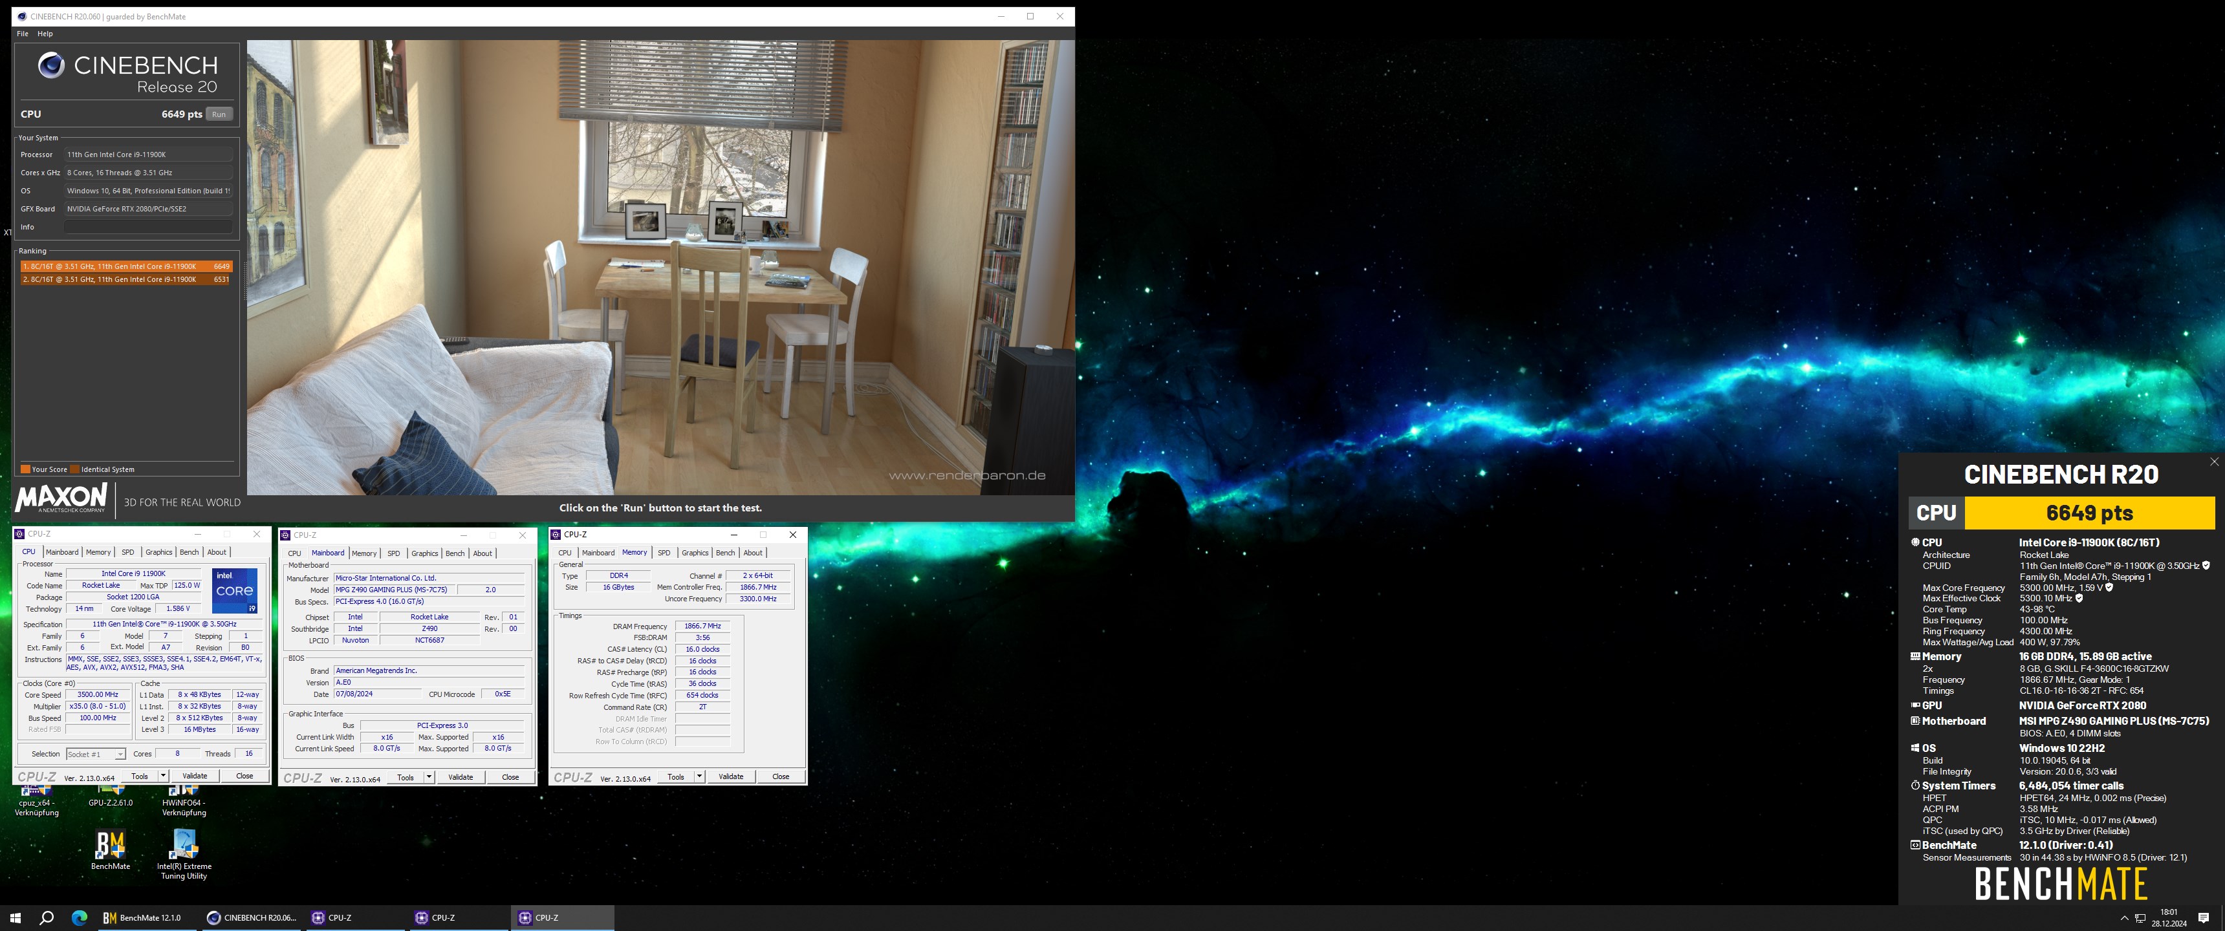Viewport: 2225px width, 931px height.
Task: Open the GPU-Z.2.61.0 desktop icon
Action: [111, 797]
